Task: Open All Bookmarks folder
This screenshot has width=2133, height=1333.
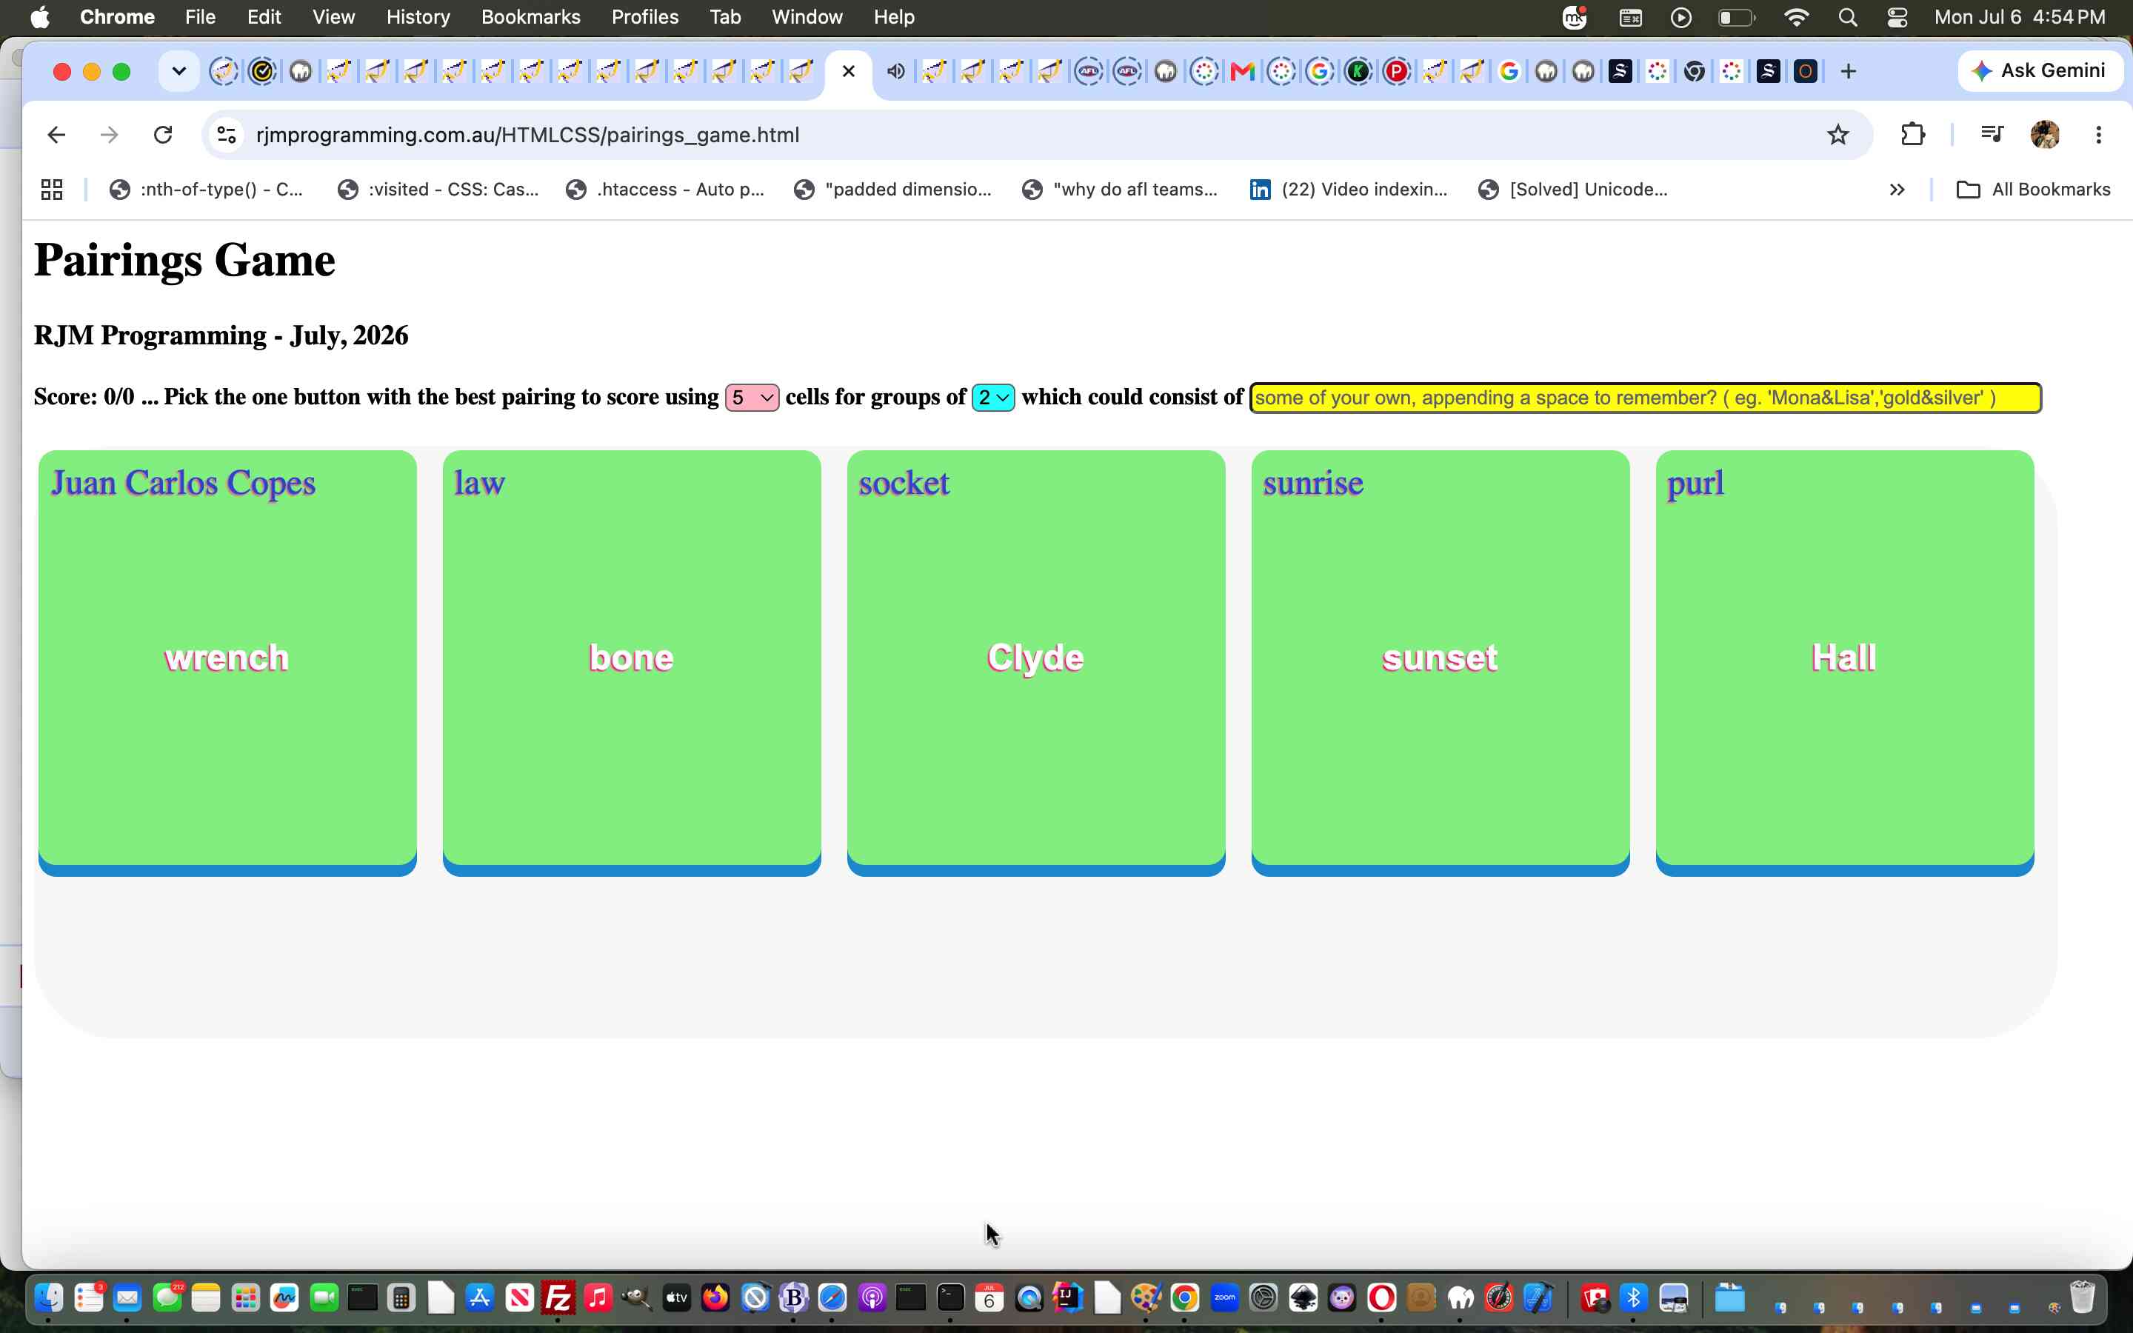Action: point(2034,190)
